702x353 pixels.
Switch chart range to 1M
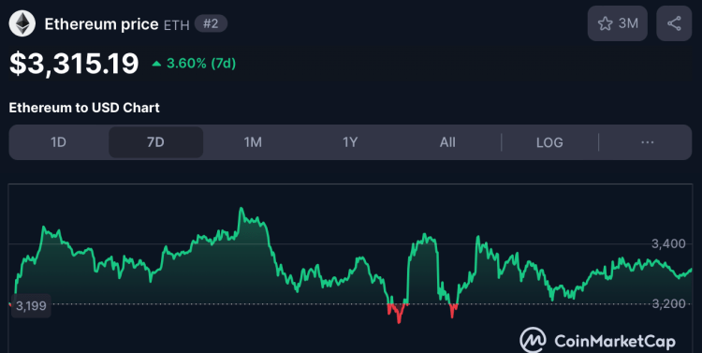[253, 142]
